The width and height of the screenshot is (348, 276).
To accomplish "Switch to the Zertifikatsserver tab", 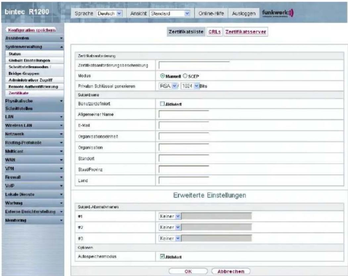I will coord(246,32).
